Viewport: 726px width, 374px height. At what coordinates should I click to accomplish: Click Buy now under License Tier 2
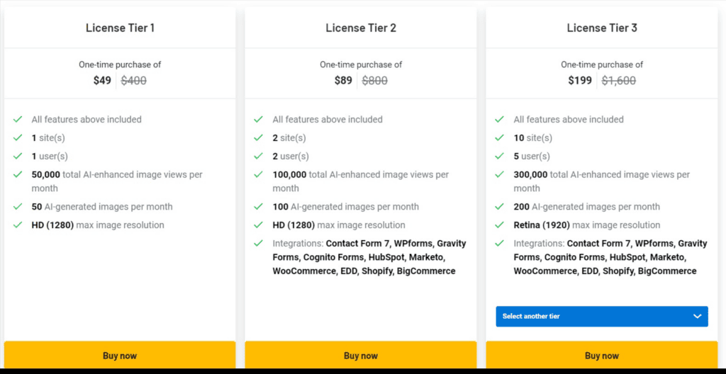[x=361, y=356]
